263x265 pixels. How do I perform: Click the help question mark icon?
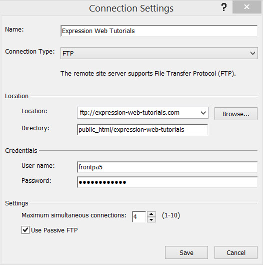[224, 8]
